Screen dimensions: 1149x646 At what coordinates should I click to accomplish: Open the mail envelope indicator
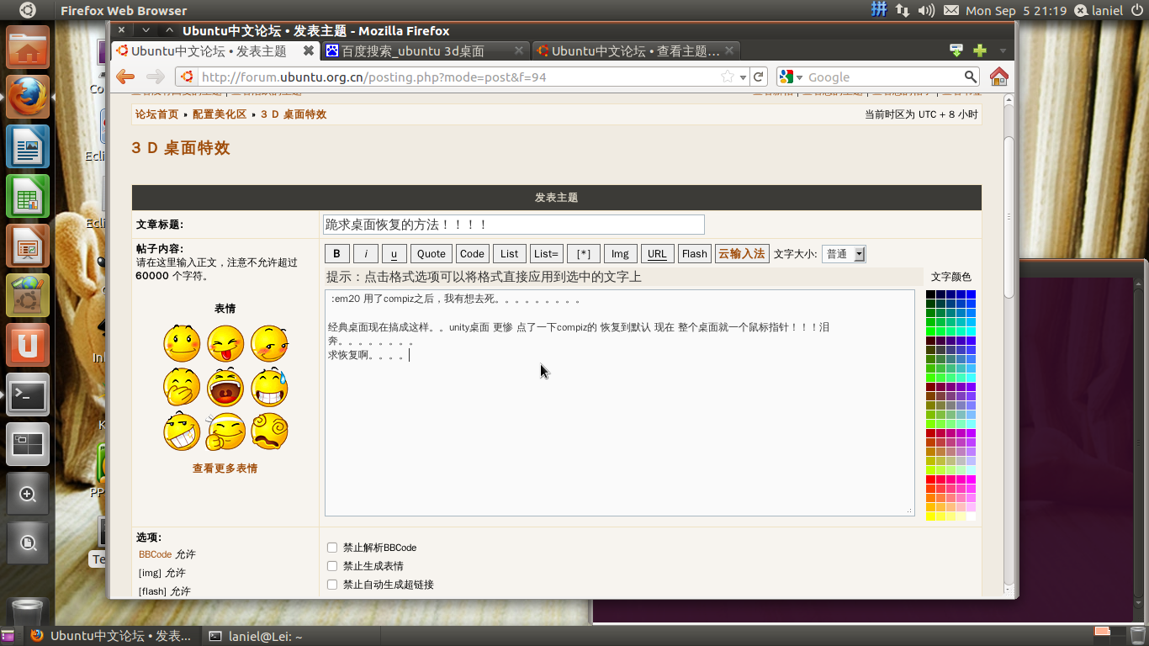click(x=951, y=10)
